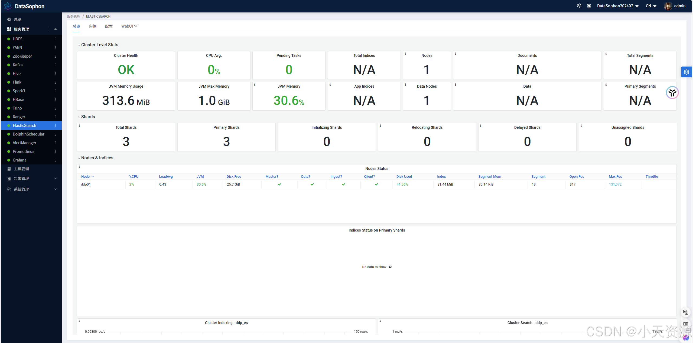Click the admin user avatar
Viewport: 693px width, 343px height.
pos(668,6)
